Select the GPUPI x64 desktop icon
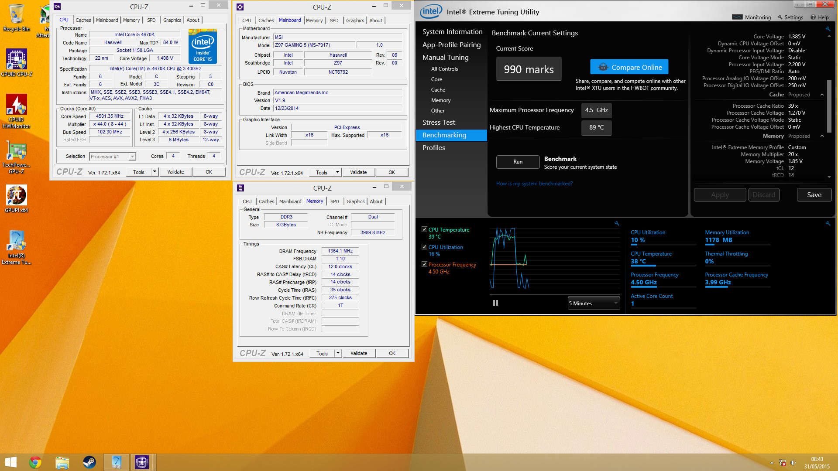 pos(17,199)
